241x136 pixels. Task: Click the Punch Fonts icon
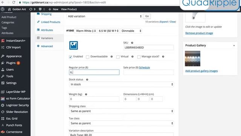tap(3, 125)
